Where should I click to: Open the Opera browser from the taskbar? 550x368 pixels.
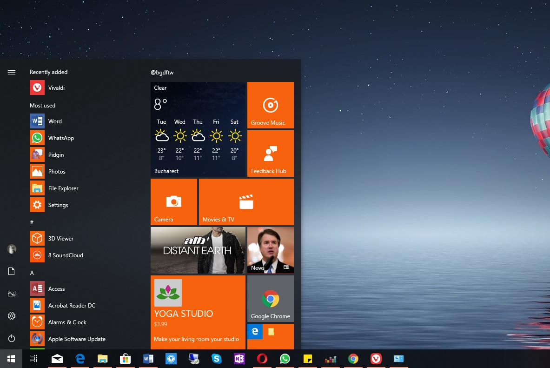click(262, 359)
